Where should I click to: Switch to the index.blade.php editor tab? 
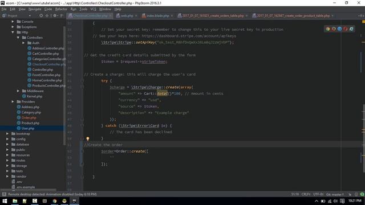tap(157, 16)
